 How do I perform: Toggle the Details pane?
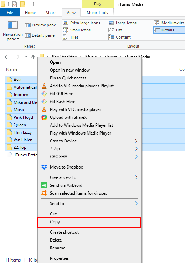pyautogui.click(x=40, y=35)
